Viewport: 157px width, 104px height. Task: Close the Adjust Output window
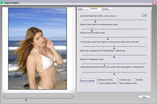(154, 3)
